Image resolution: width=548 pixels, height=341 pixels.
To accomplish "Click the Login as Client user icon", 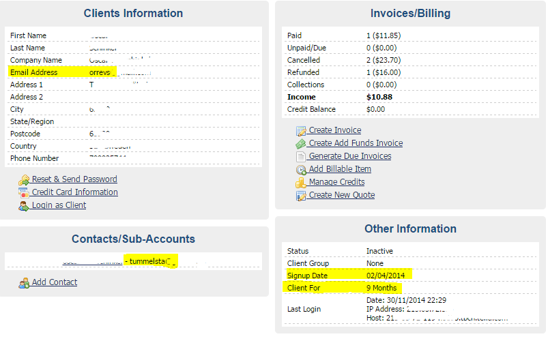I will pos(24,206).
